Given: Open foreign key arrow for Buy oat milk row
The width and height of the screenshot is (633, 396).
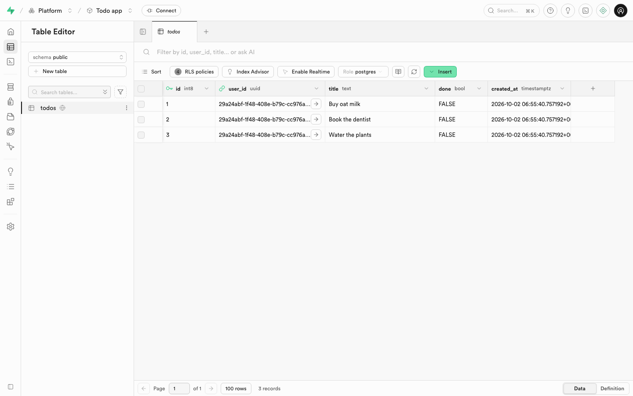Looking at the screenshot, I should pyautogui.click(x=316, y=104).
